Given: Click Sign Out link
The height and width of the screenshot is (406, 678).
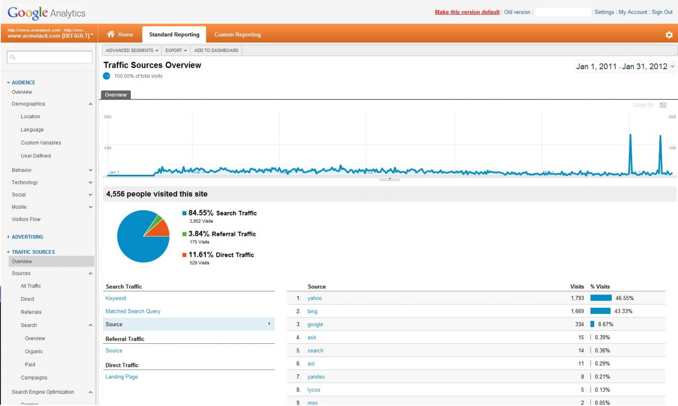Looking at the screenshot, I should 662,12.
